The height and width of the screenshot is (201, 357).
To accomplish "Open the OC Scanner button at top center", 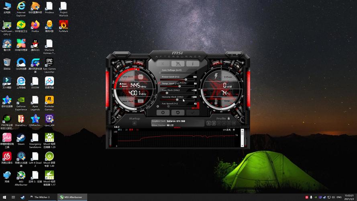I will pos(177,64).
